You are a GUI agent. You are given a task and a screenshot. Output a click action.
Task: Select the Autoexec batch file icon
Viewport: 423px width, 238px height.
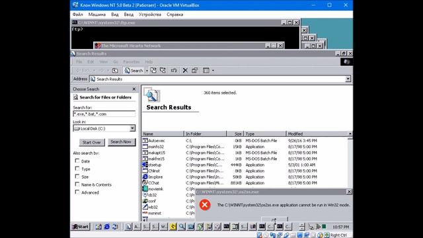[x=145, y=141]
